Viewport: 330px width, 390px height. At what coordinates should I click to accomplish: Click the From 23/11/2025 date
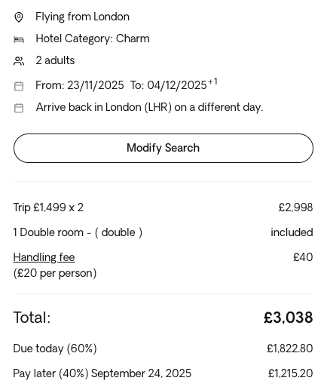80,85
